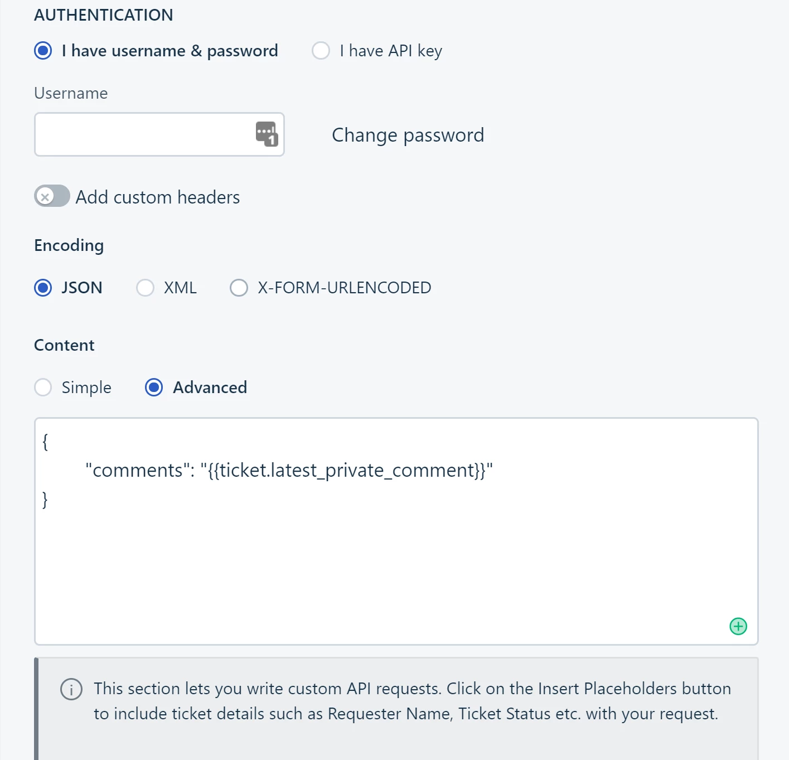Click the closing curly brace in the editor
Image resolution: width=789 pixels, height=760 pixels.
pos(45,499)
